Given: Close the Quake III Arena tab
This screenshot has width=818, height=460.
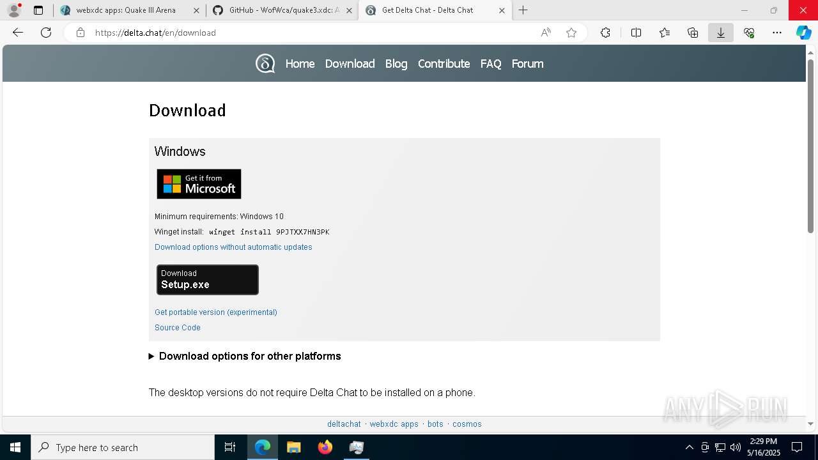Looking at the screenshot, I should pyautogui.click(x=196, y=10).
